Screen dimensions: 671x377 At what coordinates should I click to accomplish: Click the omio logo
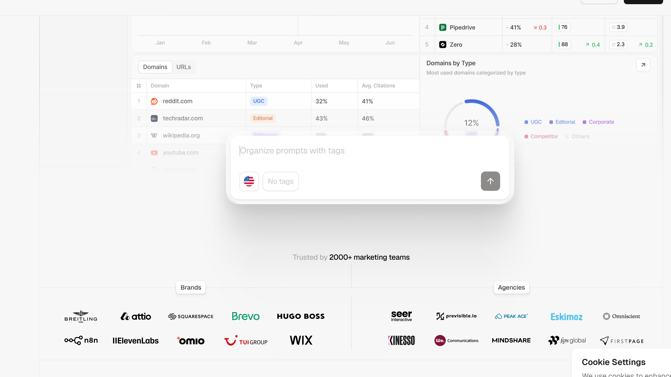pyautogui.click(x=191, y=341)
